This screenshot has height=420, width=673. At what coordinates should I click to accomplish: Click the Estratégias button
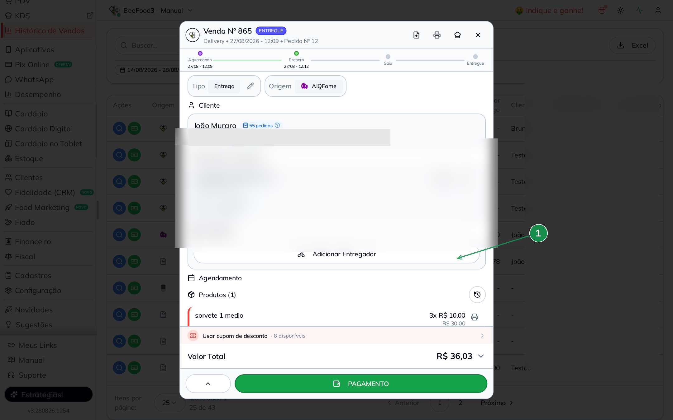tap(49, 394)
